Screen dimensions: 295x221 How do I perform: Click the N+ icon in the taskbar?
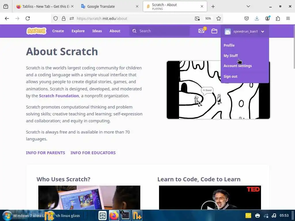point(137,216)
